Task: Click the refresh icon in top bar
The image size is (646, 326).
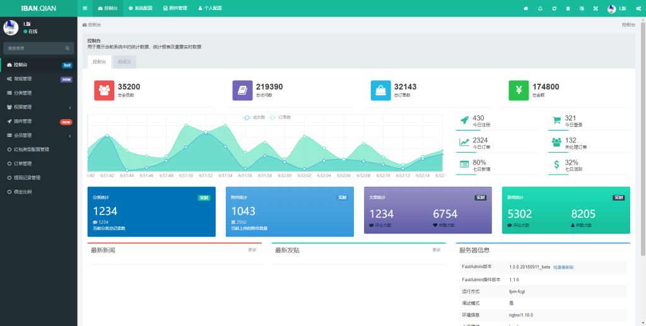Action: (554, 8)
